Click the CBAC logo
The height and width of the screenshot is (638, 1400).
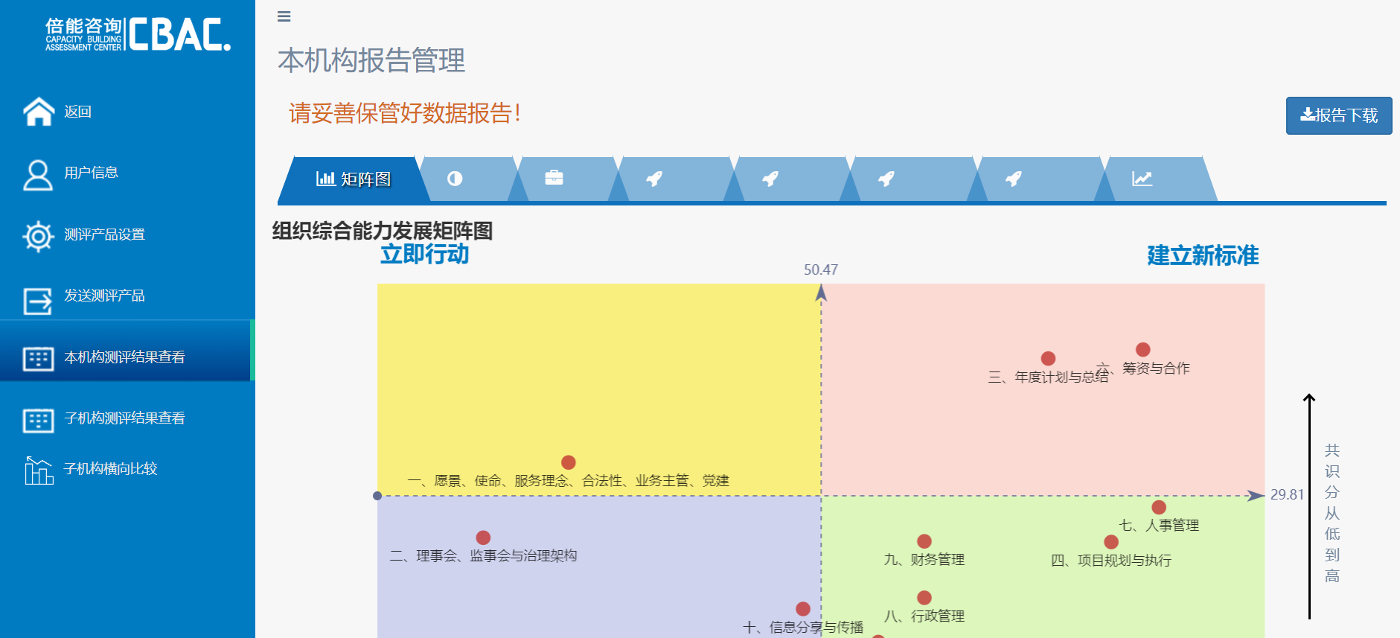138,34
